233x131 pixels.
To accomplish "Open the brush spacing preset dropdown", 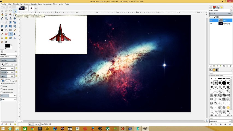I will click(x=221, y=118).
